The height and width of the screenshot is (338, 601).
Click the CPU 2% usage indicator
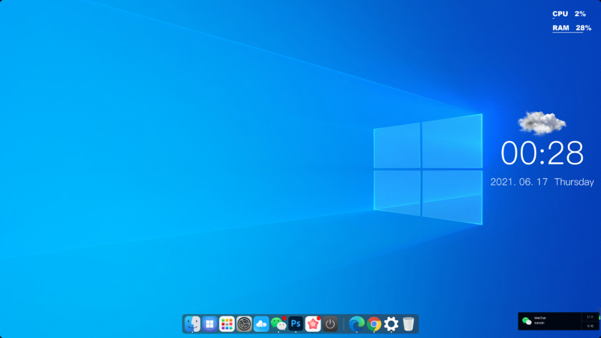tap(569, 14)
